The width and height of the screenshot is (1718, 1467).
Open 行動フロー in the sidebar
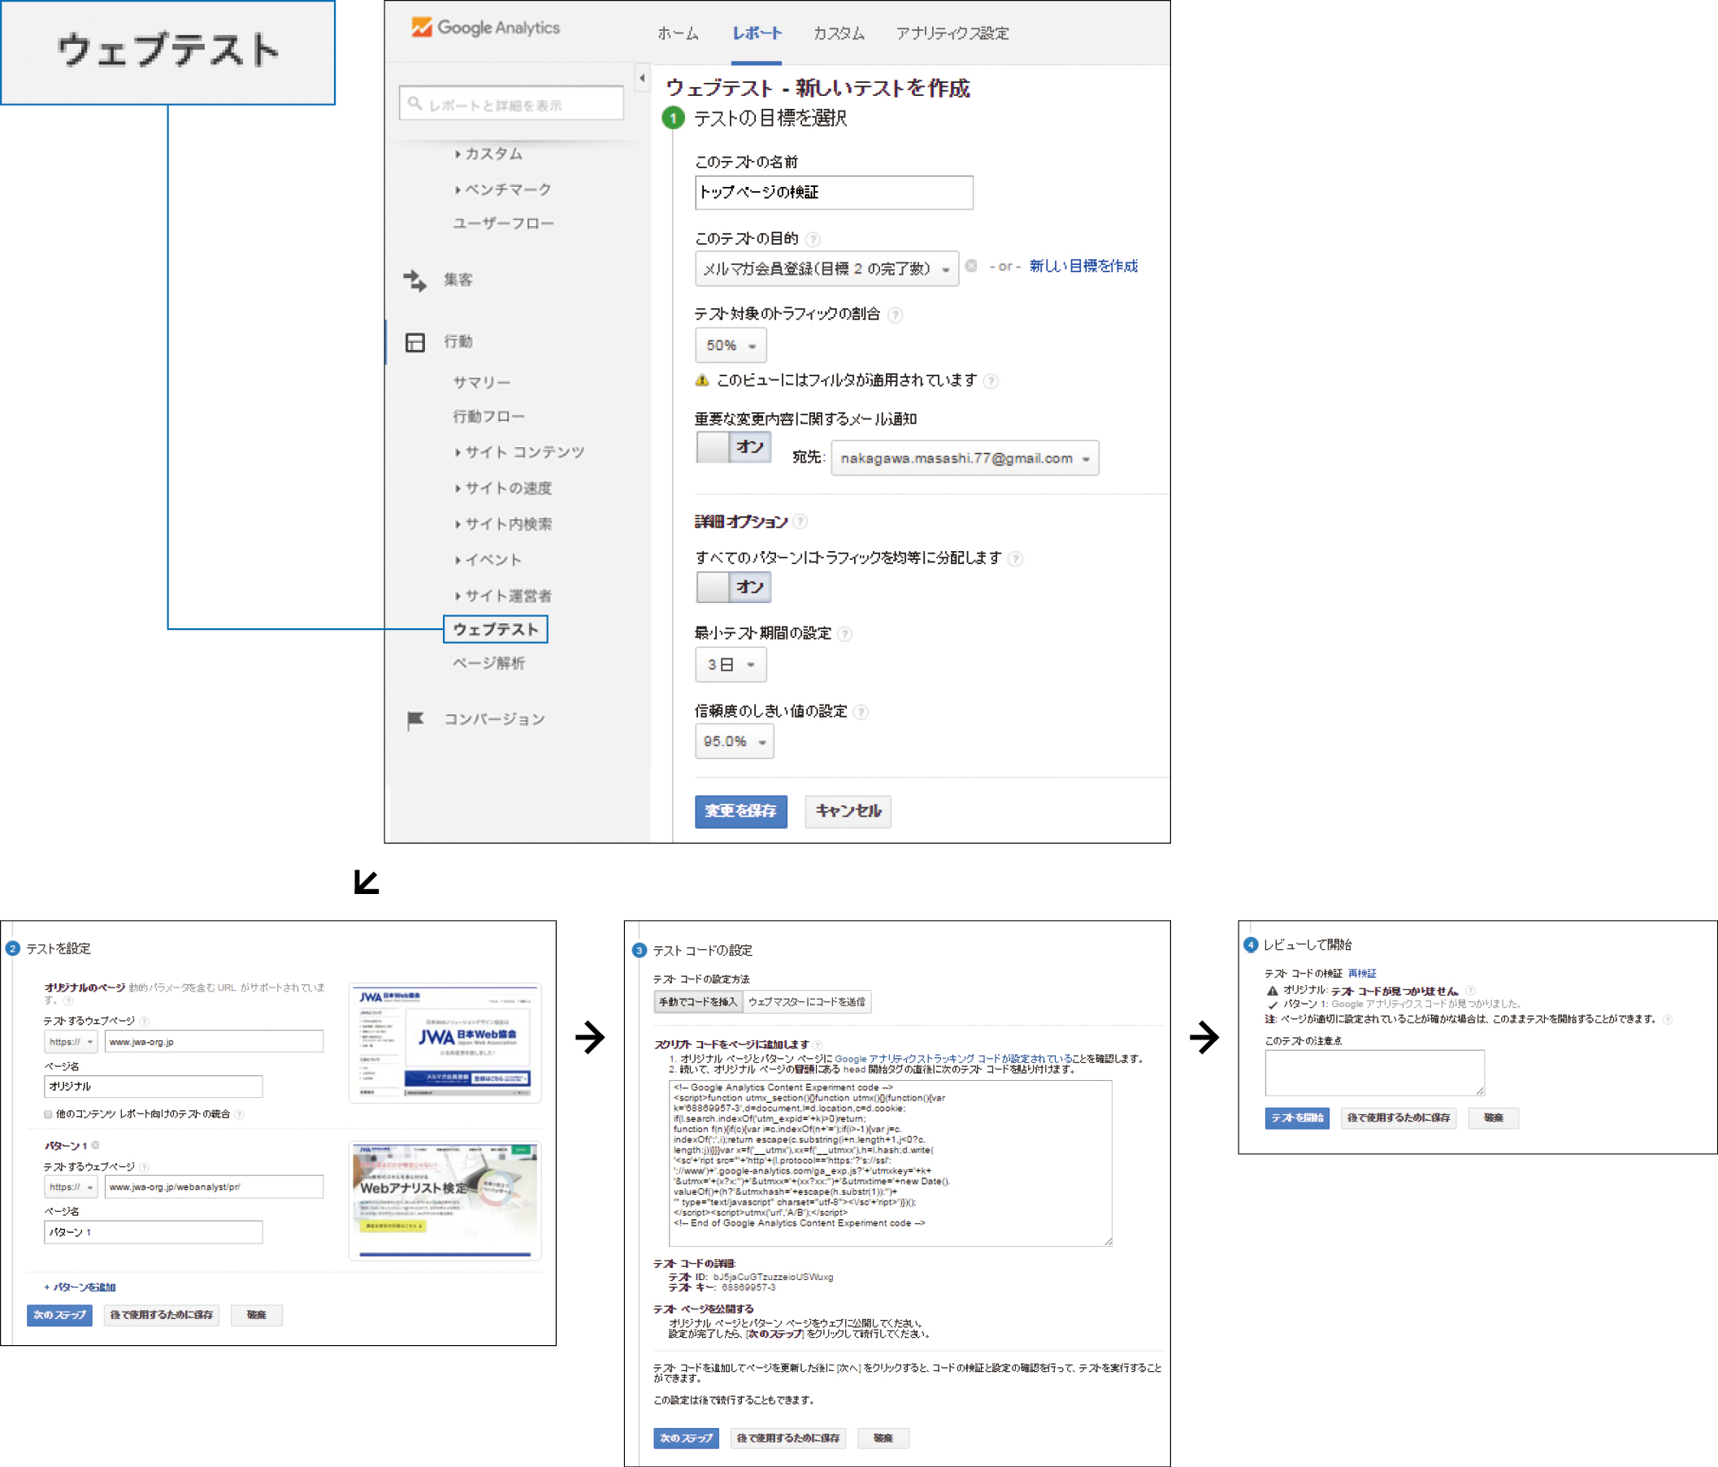(x=488, y=416)
